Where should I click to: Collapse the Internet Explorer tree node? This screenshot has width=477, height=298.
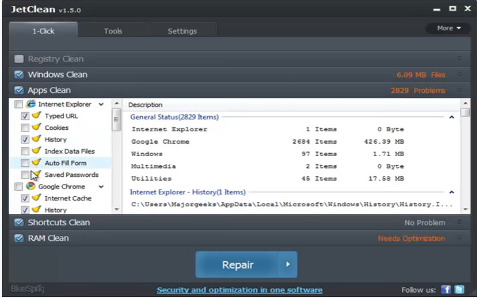(101, 104)
